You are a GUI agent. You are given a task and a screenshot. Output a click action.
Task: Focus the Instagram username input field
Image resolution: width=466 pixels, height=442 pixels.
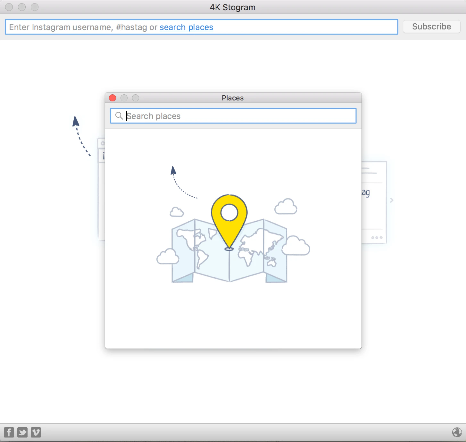(x=202, y=27)
